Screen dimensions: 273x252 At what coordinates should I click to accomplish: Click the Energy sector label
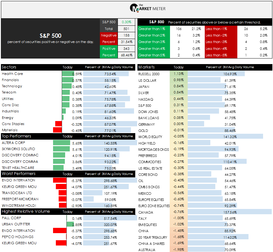pos(7,118)
